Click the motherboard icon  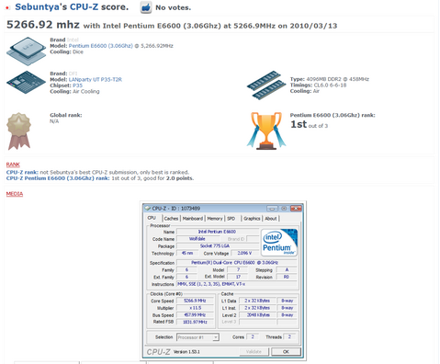(x=26, y=83)
